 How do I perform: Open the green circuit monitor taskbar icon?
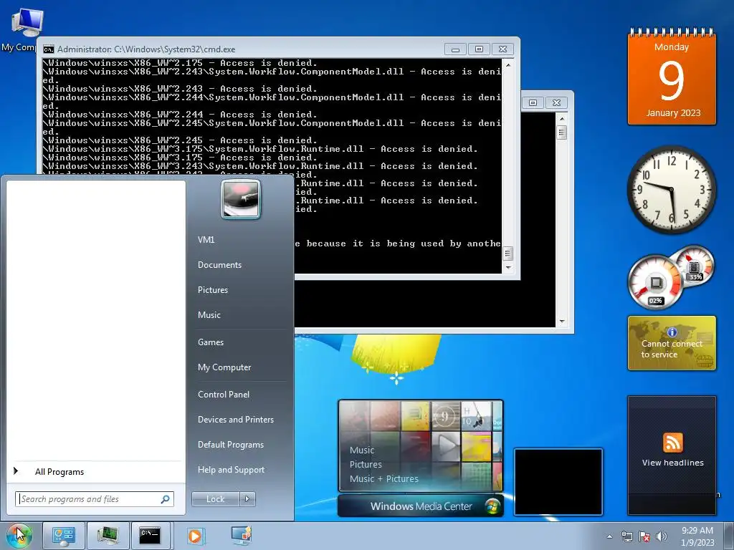coord(108,536)
